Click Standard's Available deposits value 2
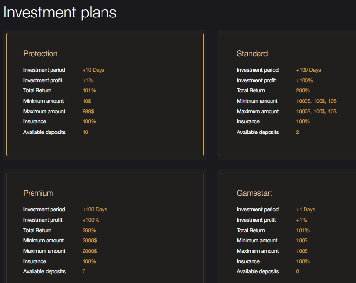356x283 pixels. click(297, 133)
